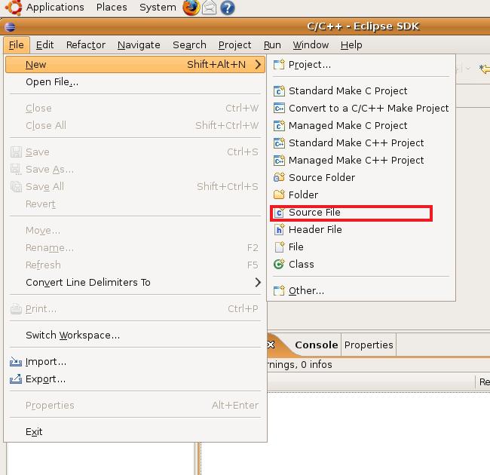Click the New menu entry label

click(36, 65)
